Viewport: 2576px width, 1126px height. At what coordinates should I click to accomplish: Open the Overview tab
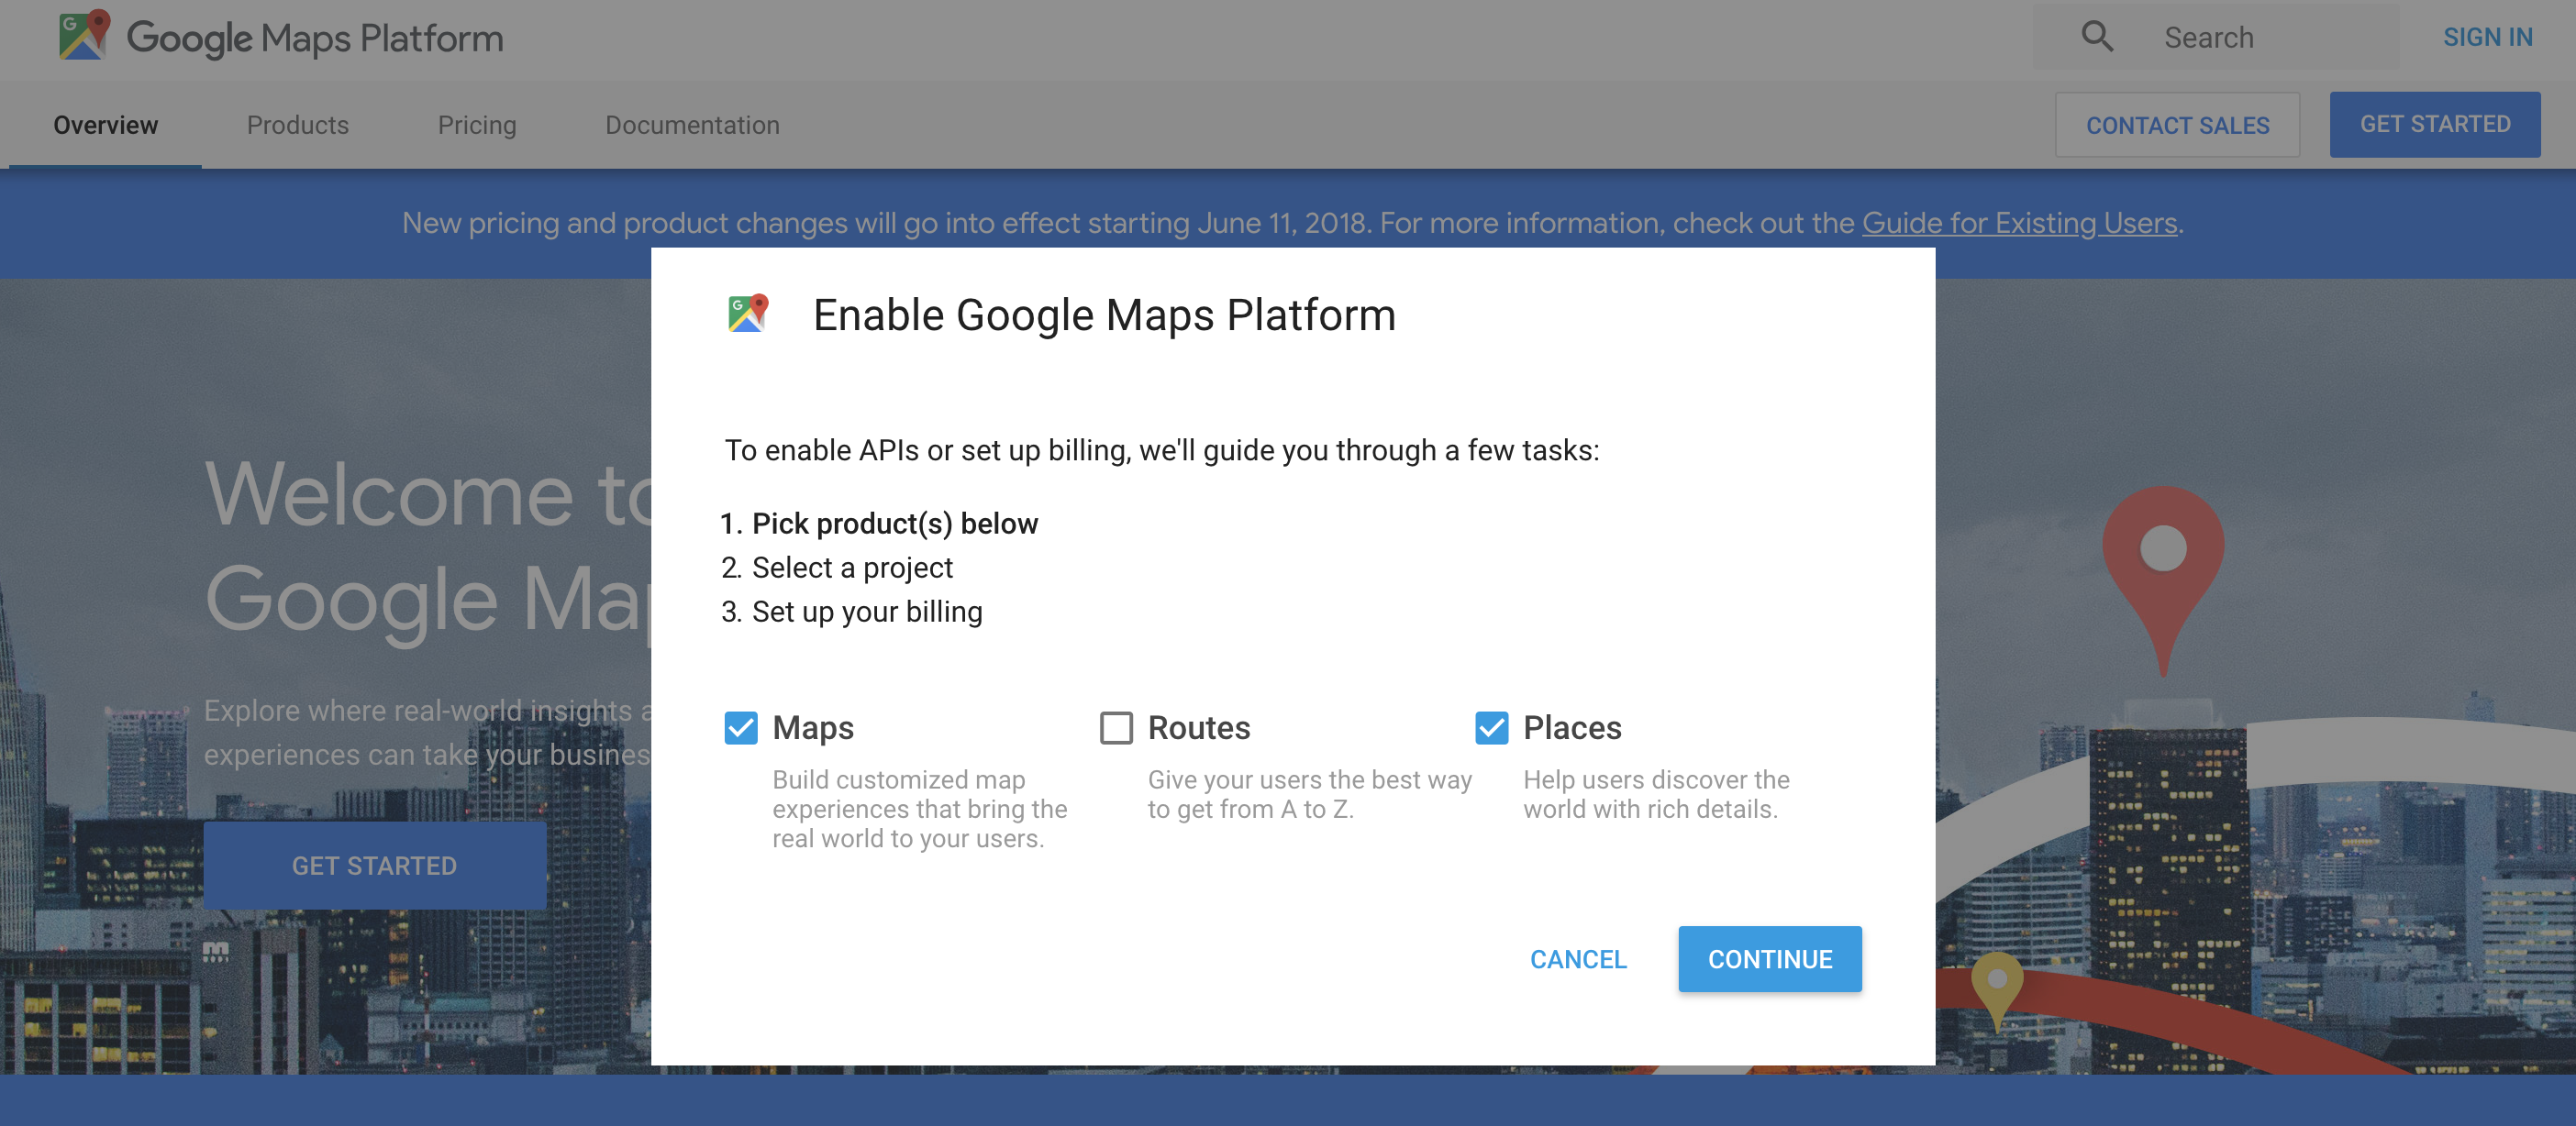(x=105, y=125)
